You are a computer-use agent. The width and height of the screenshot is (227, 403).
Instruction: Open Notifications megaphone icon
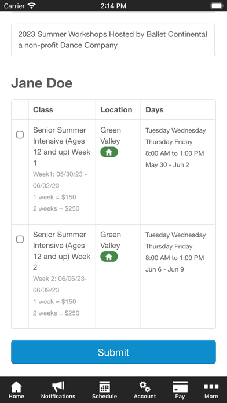click(58, 387)
